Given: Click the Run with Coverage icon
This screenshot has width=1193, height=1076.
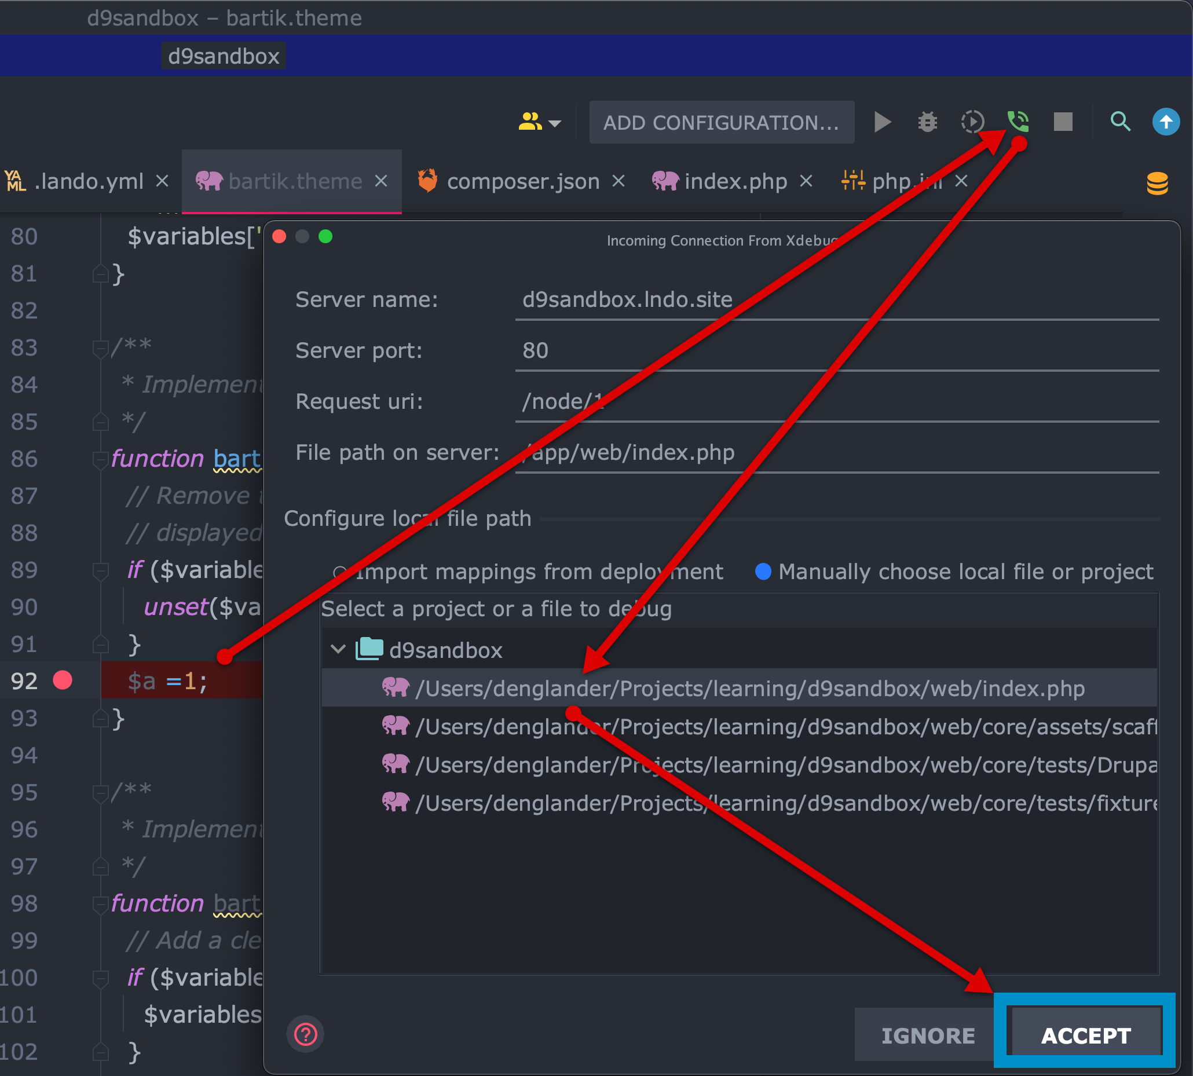Looking at the screenshot, I should pyautogui.click(x=972, y=122).
